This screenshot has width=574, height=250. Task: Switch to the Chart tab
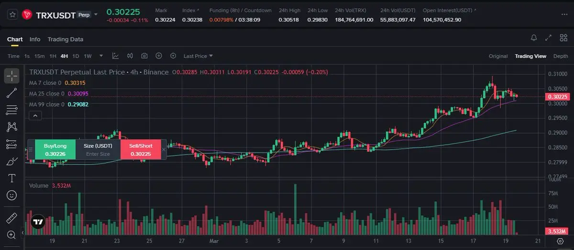click(x=15, y=39)
